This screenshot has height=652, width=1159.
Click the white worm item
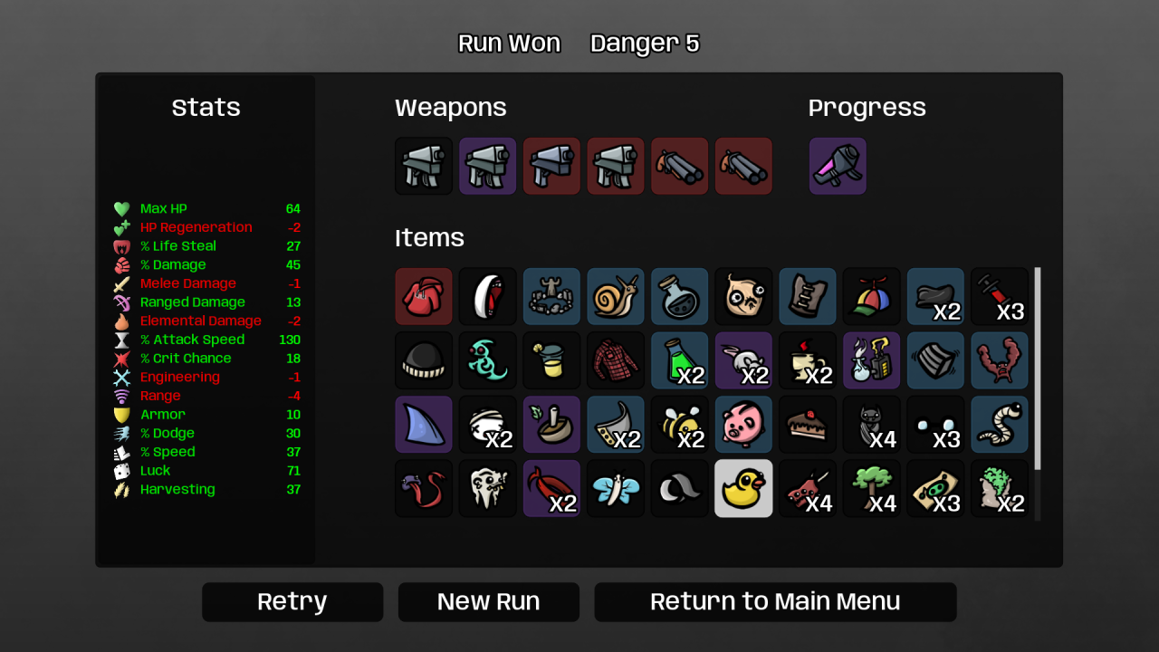tap(1000, 424)
